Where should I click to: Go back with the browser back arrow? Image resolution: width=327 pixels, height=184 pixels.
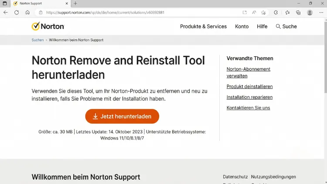[x=6, y=13]
